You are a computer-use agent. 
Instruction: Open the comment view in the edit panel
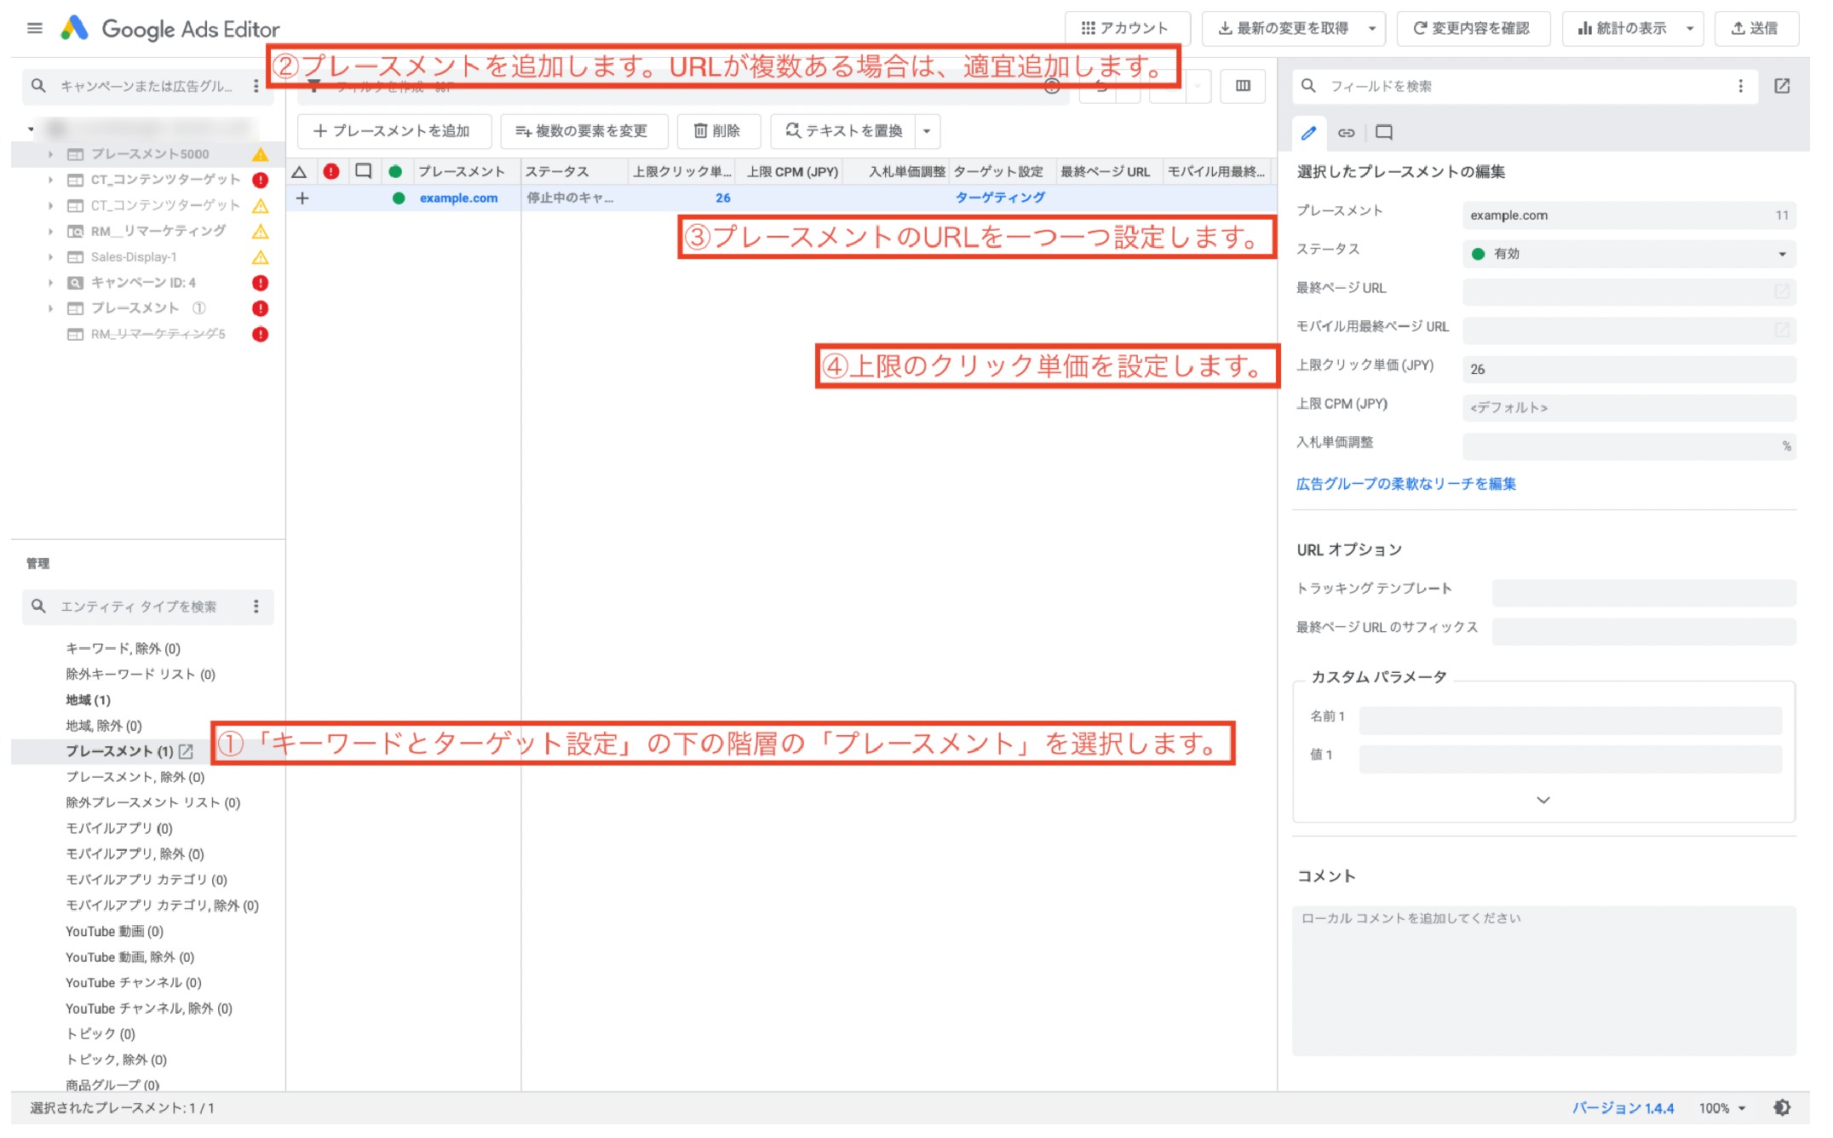1383,133
